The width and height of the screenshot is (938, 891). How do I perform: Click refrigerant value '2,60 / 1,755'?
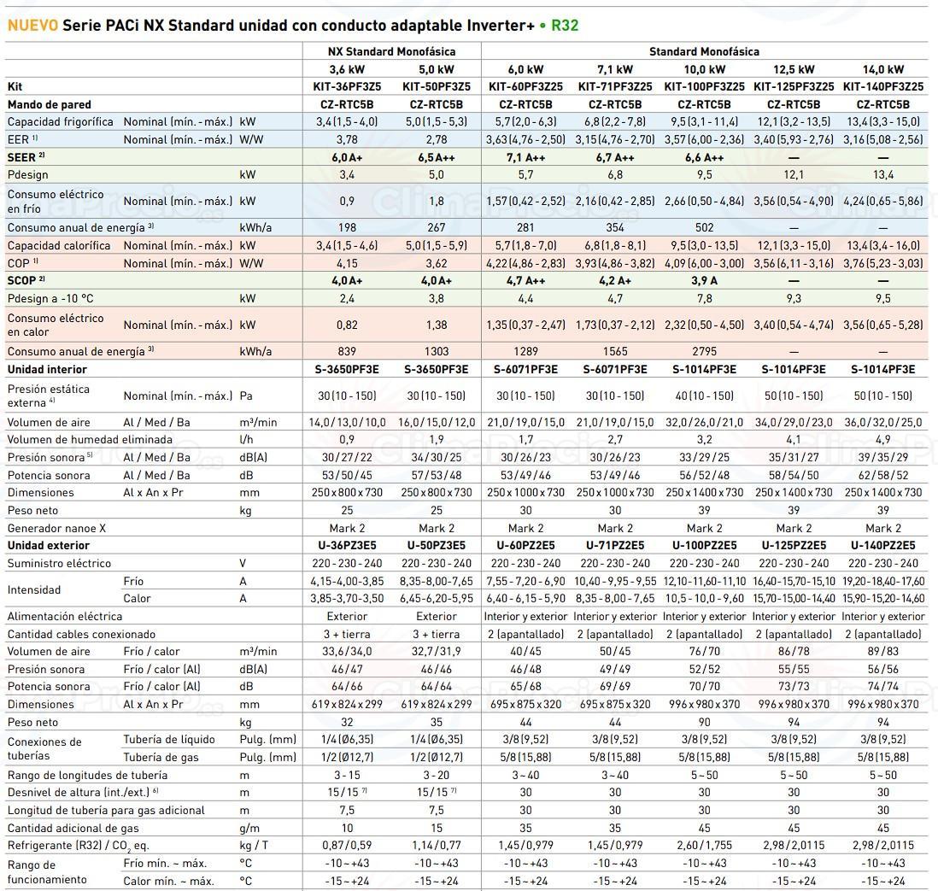click(x=704, y=846)
